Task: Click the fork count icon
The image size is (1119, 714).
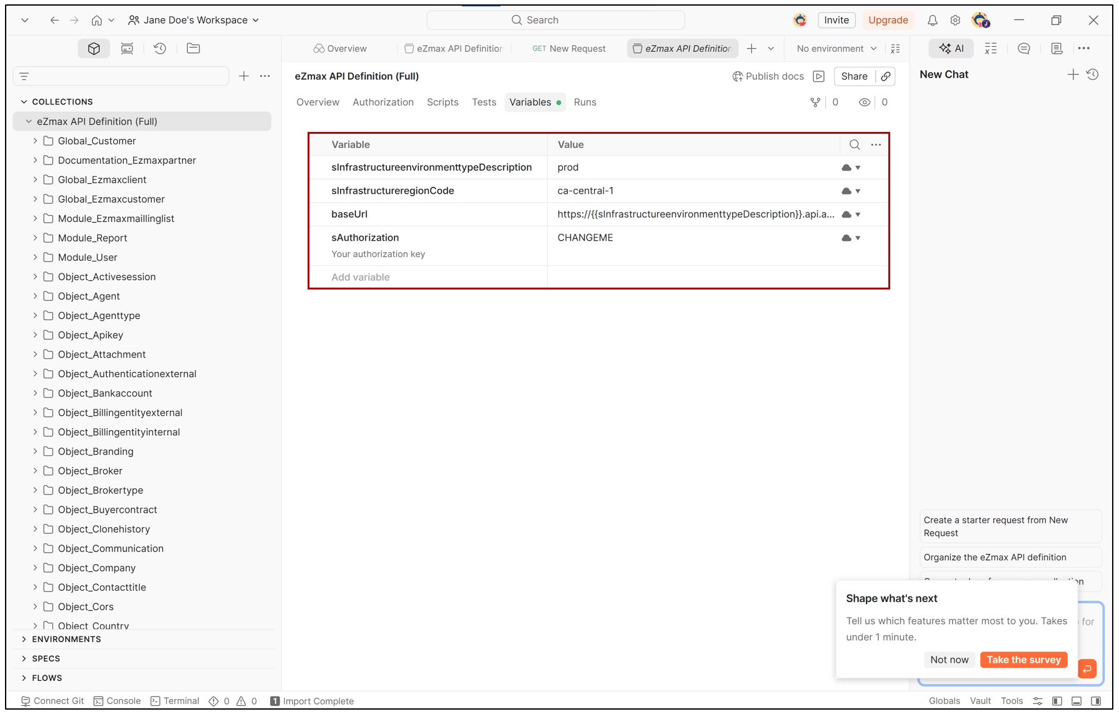Action: (815, 102)
